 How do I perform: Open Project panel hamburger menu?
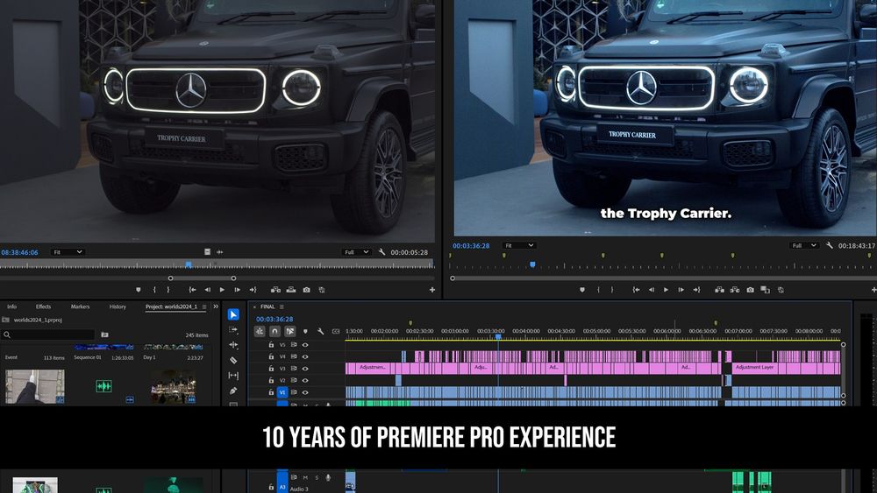204,307
